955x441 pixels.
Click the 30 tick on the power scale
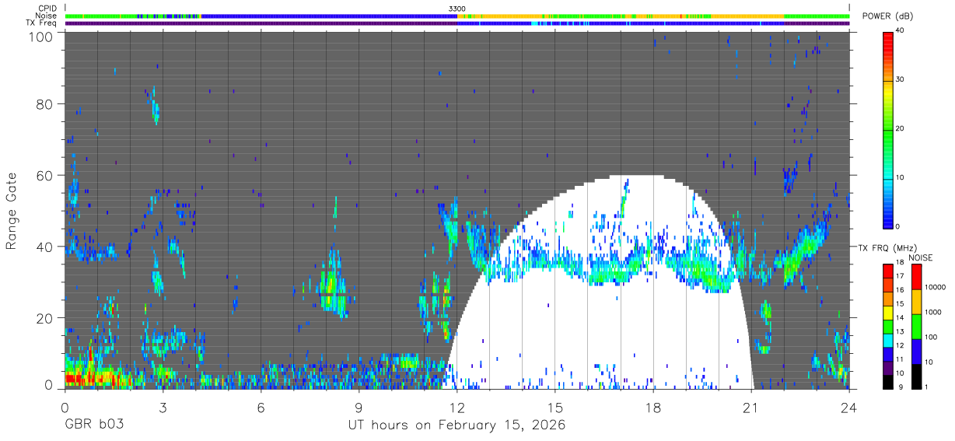900,79
